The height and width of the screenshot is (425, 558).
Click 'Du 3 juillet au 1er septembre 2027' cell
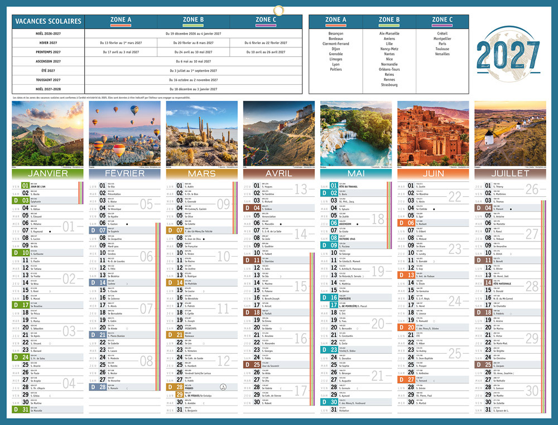coord(193,71)
